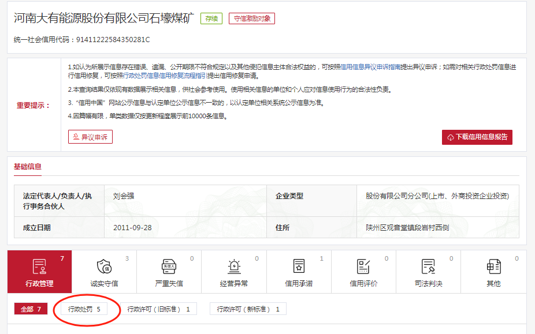Click the 行政管理 category icon
The width and height of the screenshot is (535, 334).
point(39,267)
